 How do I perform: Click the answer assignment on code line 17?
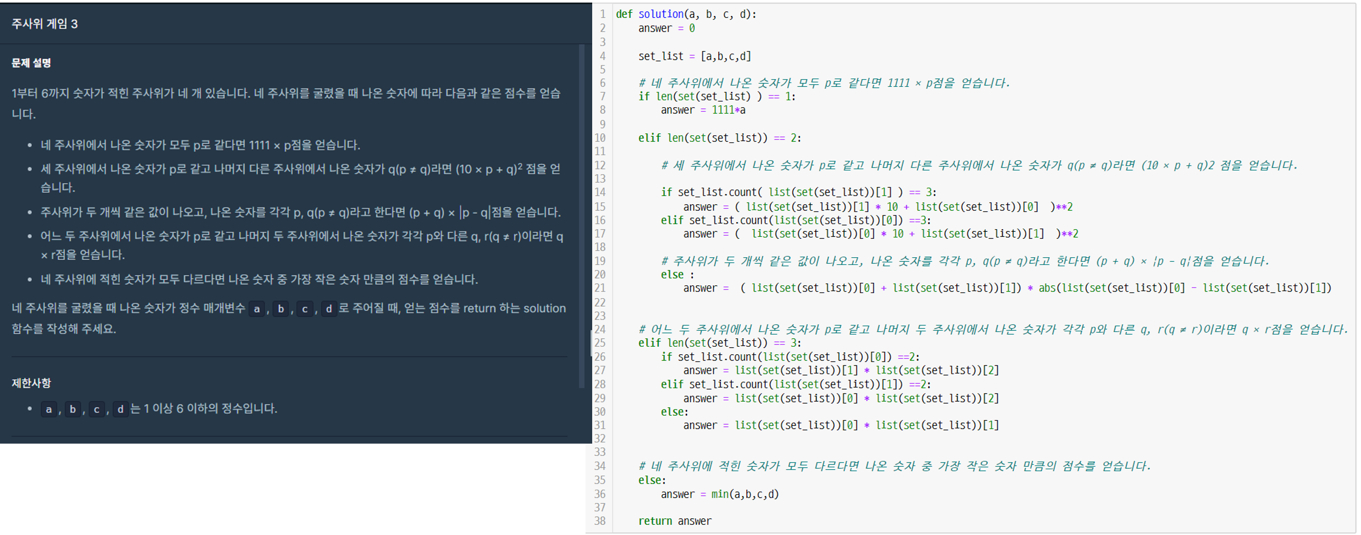(881, 234)
